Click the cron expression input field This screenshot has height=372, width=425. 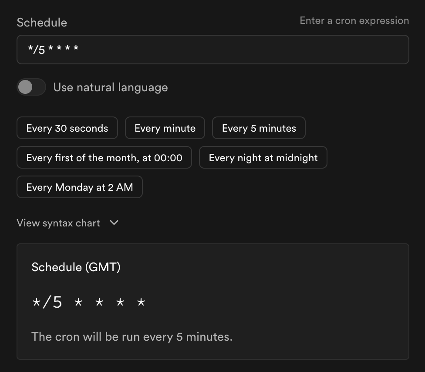pyautogui.click(x=212, y=50)
